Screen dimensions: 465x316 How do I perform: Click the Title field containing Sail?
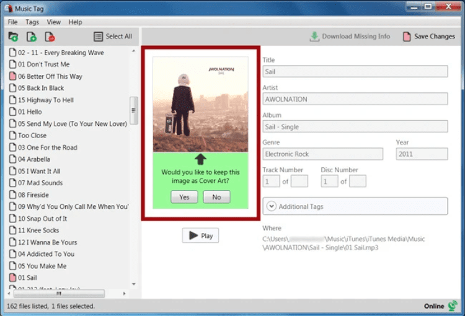355,71
